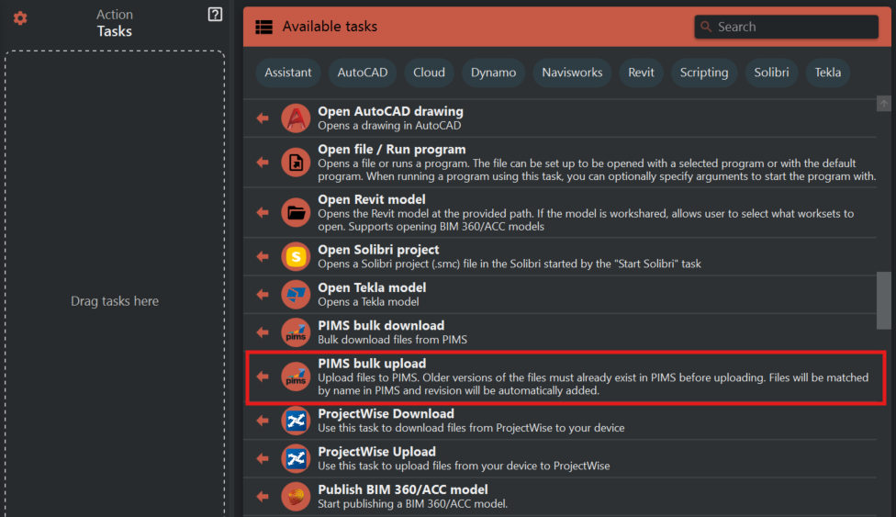This screenshot has width=896, height=517.
Task: Click the Solibri icon for Open Solibri project
Action: (x=296, y=256)
